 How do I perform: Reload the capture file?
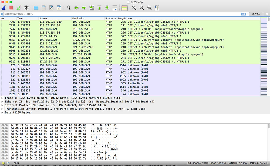[59, 8]
